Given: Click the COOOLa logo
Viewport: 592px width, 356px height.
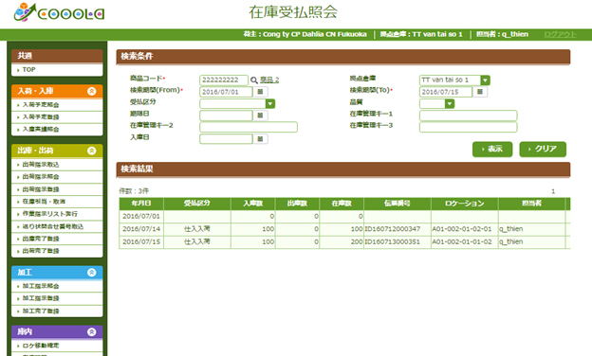Looking at the screenshot, I should (x=59, y=12).
